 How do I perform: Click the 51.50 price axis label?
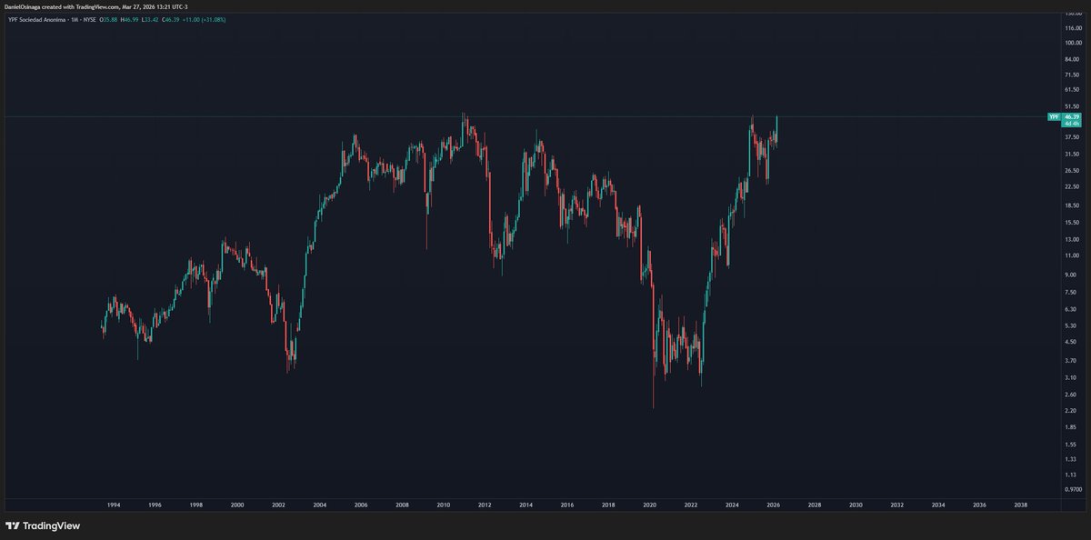point(1071,107)
